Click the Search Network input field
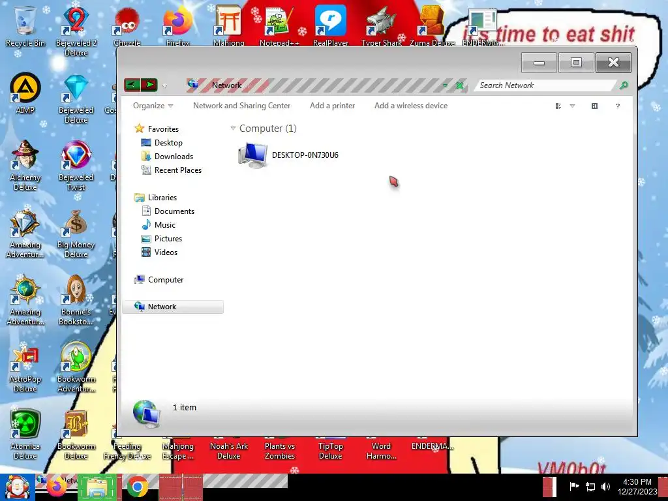 [x=545, y=85]
